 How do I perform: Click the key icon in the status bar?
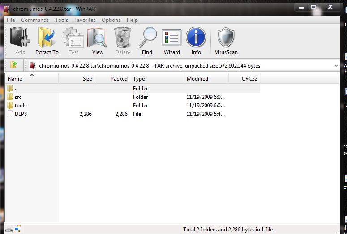click(17, 229)
